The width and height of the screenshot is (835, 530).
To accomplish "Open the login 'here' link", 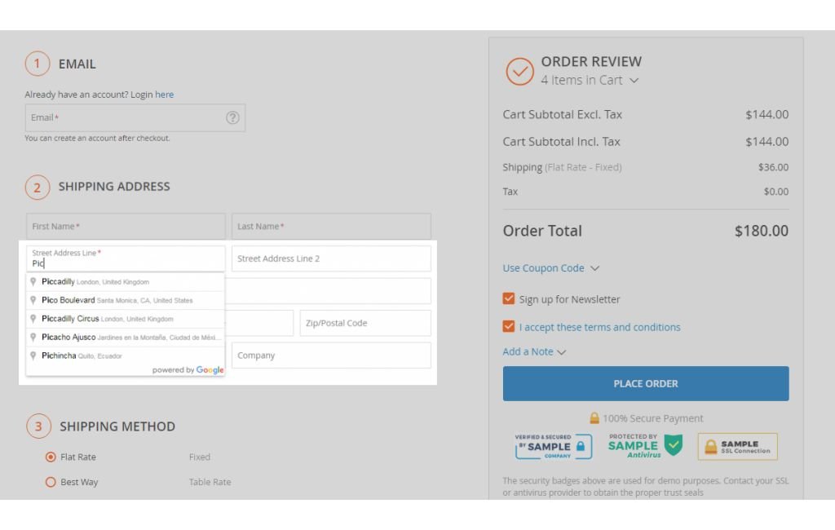I will (164, 95).
